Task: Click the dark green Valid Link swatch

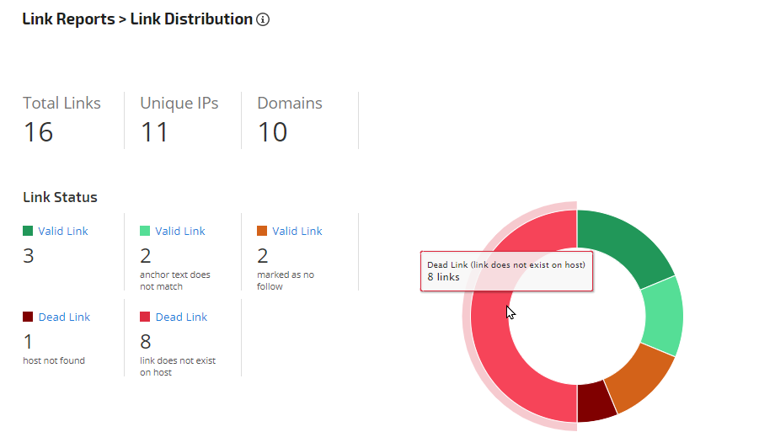Action: click(28, 231)
